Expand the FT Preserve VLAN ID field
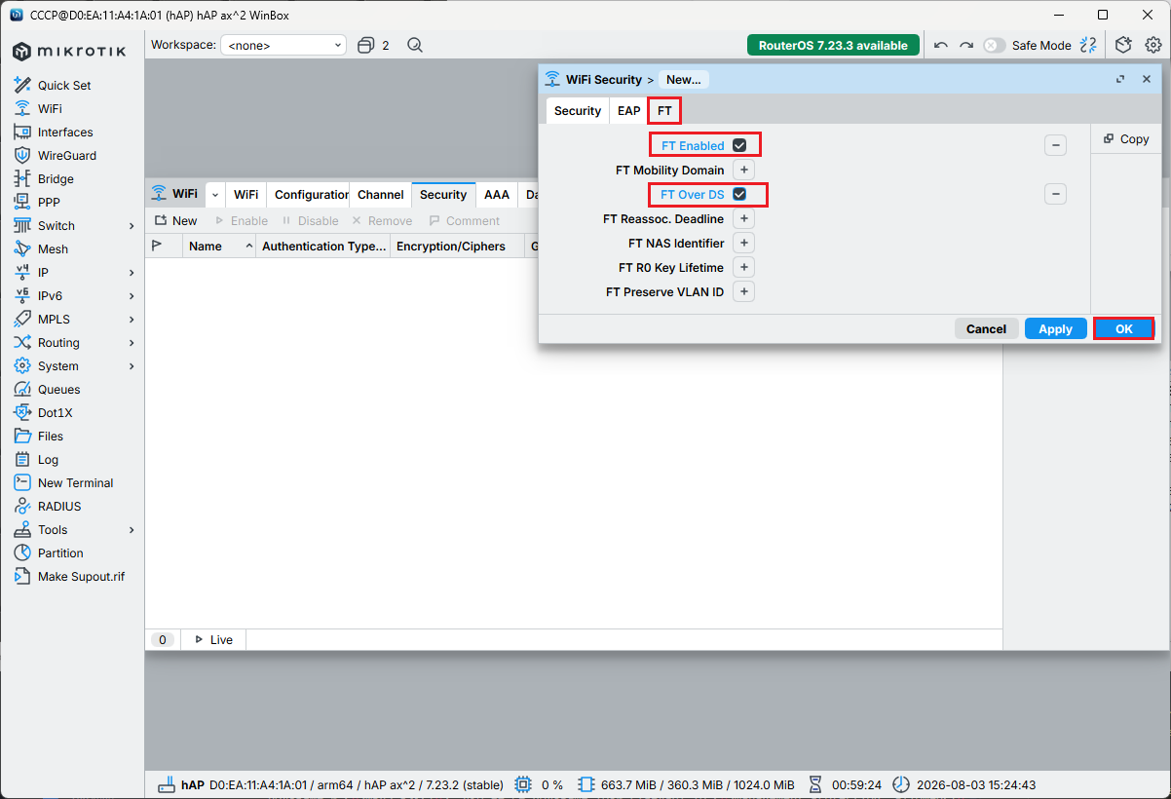 pos(743,291)
